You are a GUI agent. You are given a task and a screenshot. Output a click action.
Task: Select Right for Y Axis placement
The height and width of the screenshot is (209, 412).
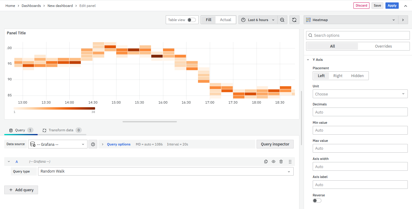pyautogui.click(x=338, y=76)
